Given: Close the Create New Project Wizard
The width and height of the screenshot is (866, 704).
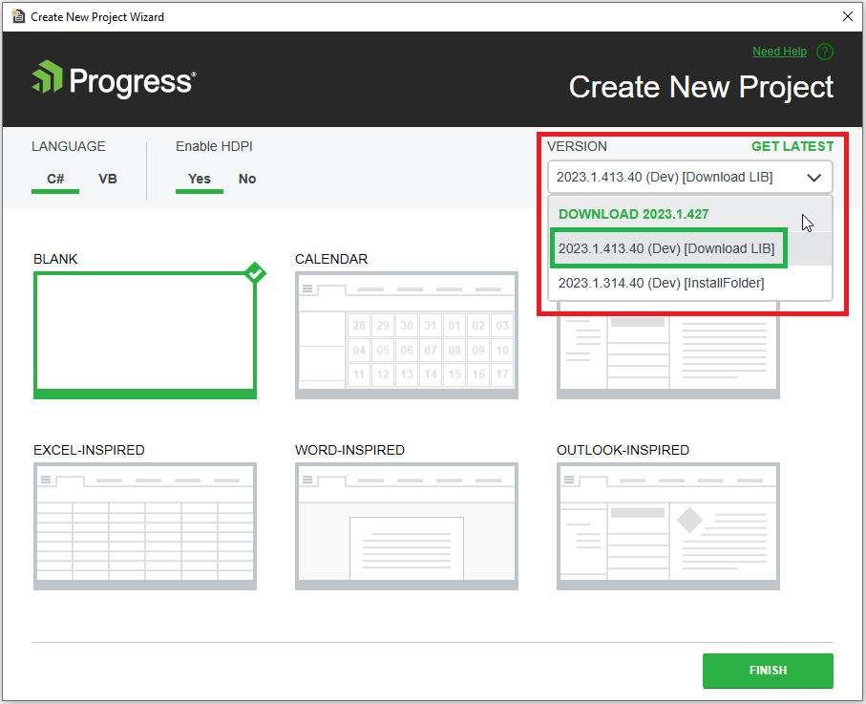Looking at the screenshot, I should tap(848, 16).
